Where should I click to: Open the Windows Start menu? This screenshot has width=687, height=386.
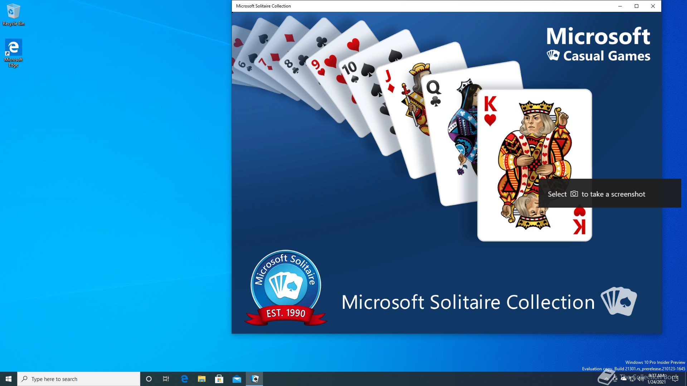(9, 379)
